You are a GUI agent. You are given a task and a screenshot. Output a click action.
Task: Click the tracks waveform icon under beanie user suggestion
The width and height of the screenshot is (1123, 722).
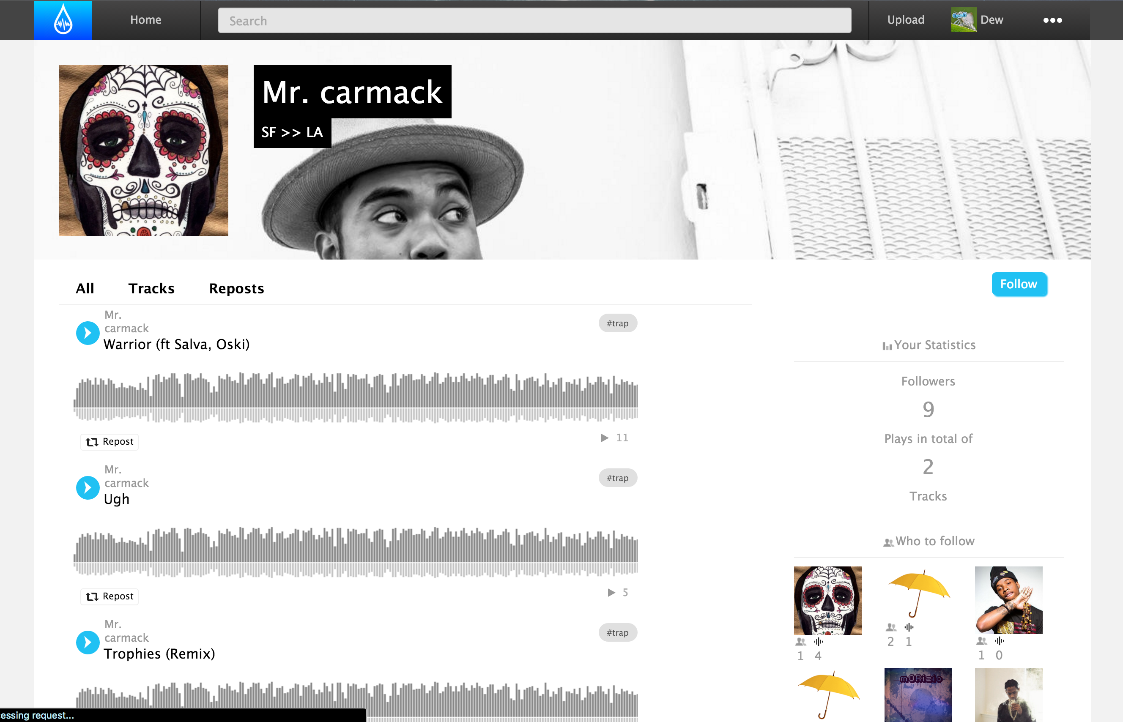[x=1000, y=641]
